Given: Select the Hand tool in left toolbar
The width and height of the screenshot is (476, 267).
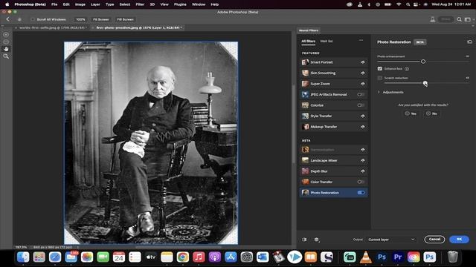Looking at the screenshot, I should [6, 49].
